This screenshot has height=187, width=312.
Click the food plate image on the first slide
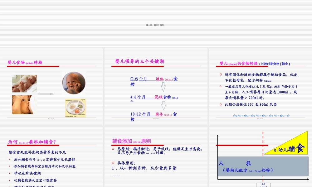pos(75,107)
